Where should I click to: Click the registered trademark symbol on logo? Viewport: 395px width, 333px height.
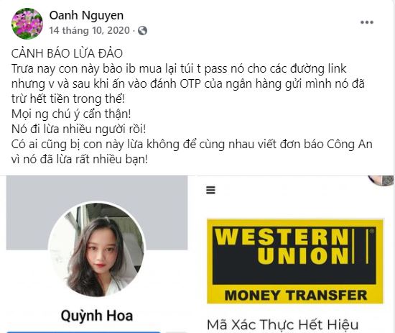tap(371, 231)
